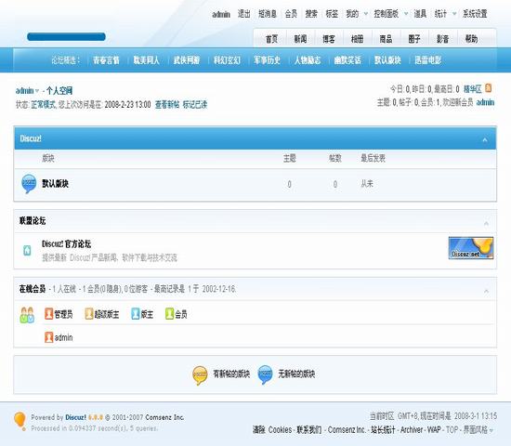Click the RSS feed icon near 精华区
511x446 pixels.
pyautogui.click(x=488, y=88)
